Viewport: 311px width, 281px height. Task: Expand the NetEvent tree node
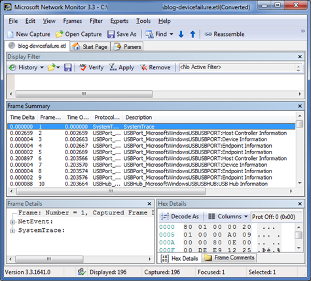click(x=12, y=222)
